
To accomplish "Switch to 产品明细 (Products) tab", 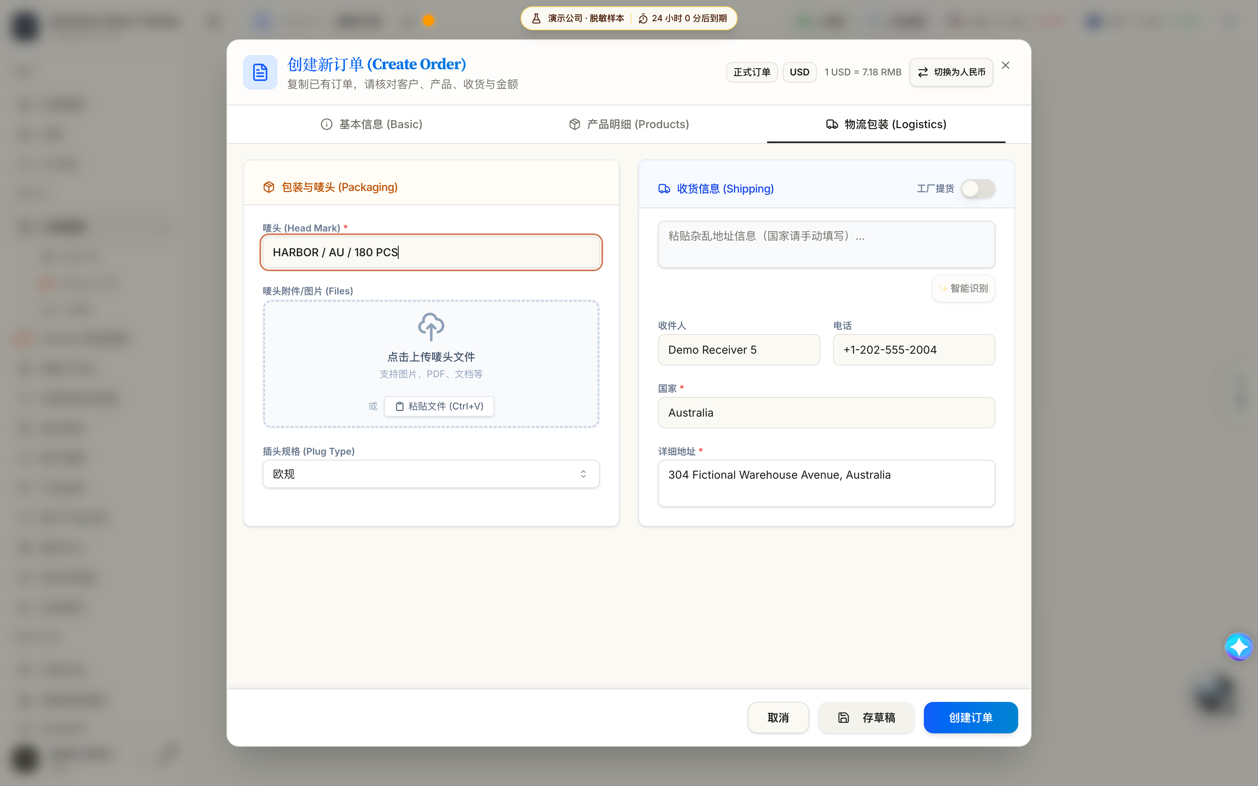I will (629, 124).
